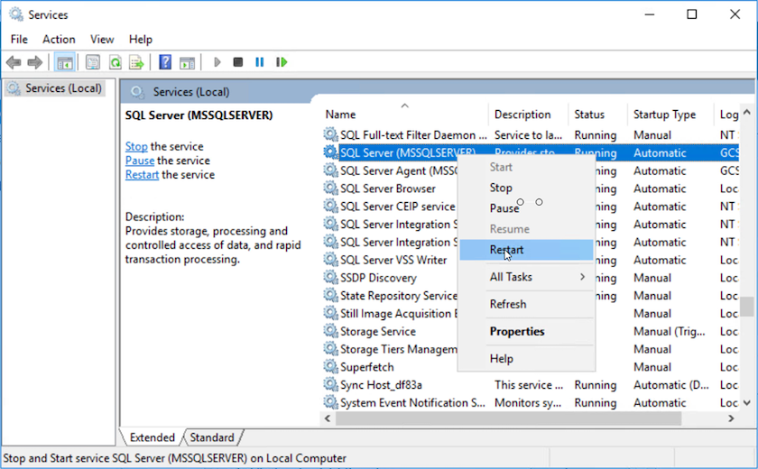Screen dimensions: 758x469
Task: Click the Back arrow in the toolbar
Action: click(x=14, y=62)
